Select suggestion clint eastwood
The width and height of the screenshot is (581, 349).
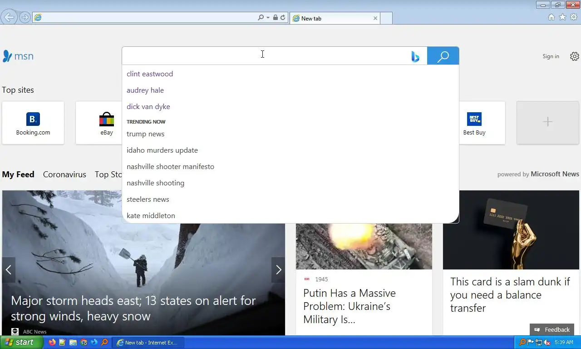click(150, 74)
